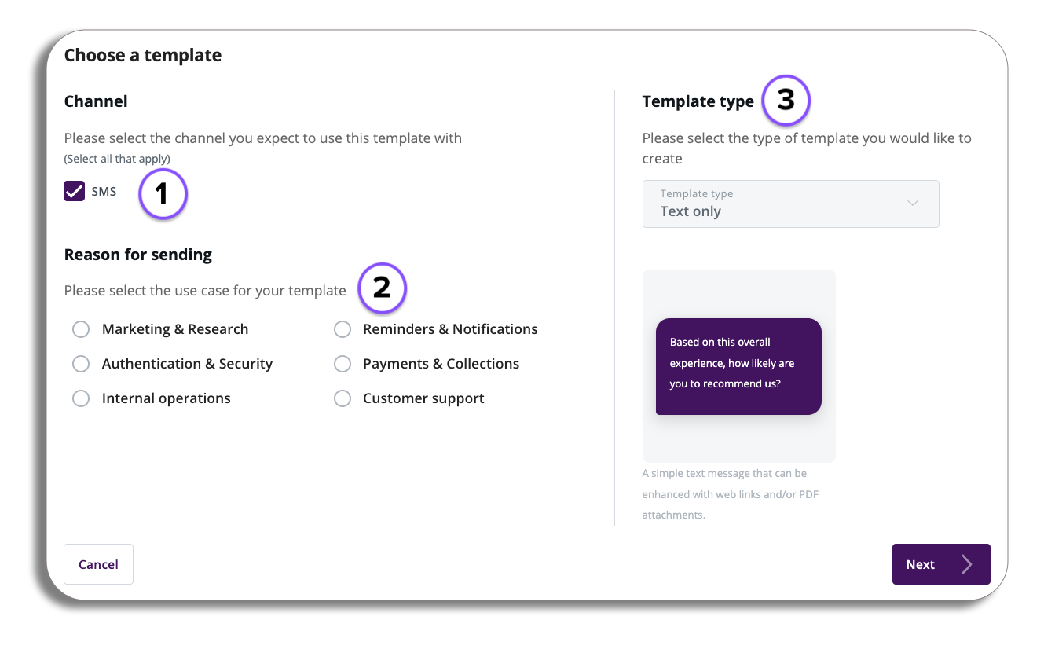Image resolution: width=1044 pixels, height=653 pixels.
Task: Open the Template type dropdown
Action: pyautogui.click(x=790, y=204)
